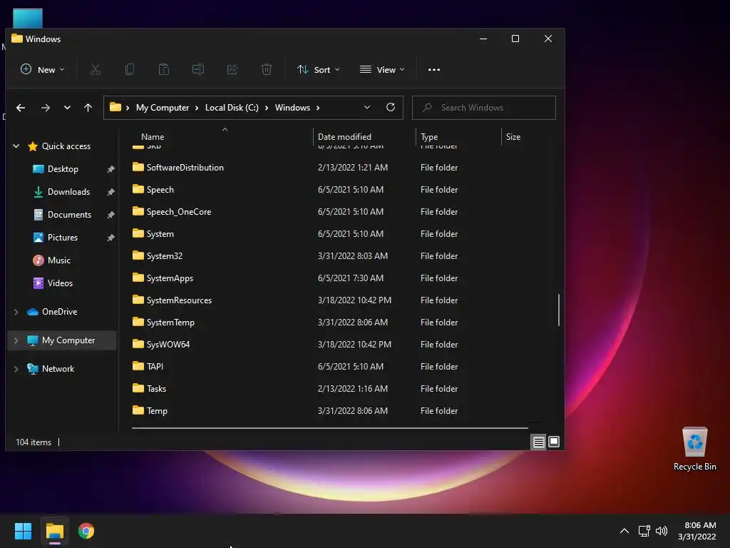Go up one folder level
The height and width of the screenshot is (548, 730).
[x=88, y=108]
